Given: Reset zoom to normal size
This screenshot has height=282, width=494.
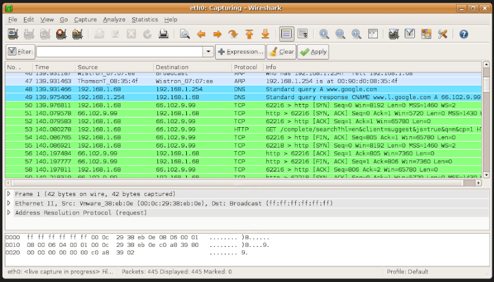Looking at the screenshot, I should pyautogui.click(x=356, y=34).
